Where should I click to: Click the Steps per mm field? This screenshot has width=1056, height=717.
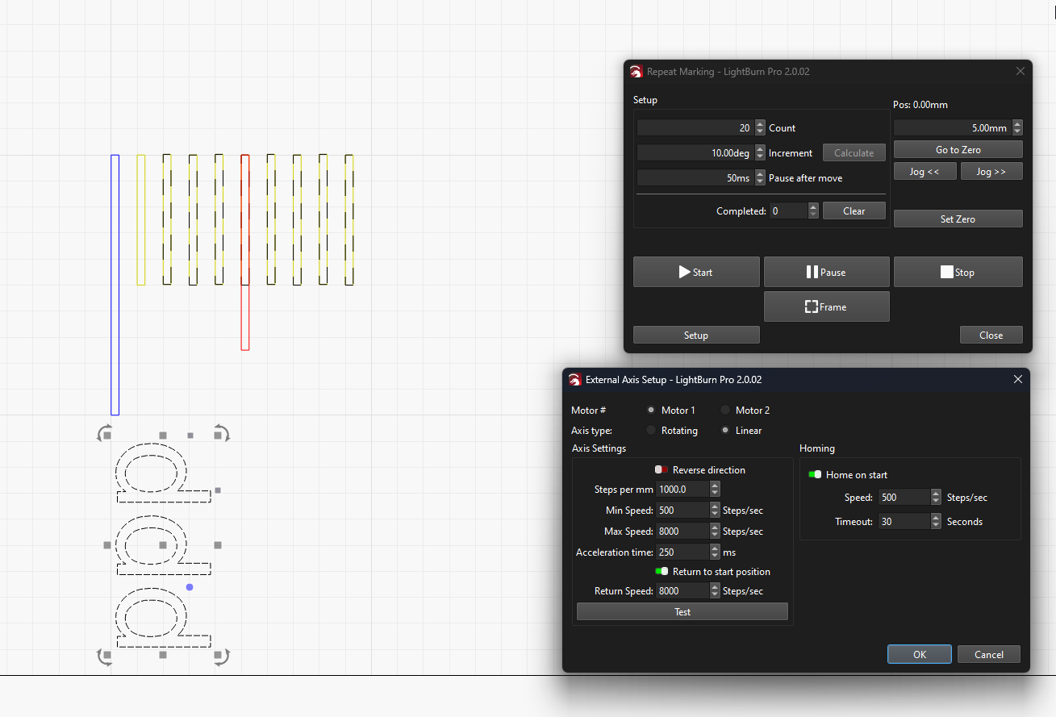[x=682, y=490]
